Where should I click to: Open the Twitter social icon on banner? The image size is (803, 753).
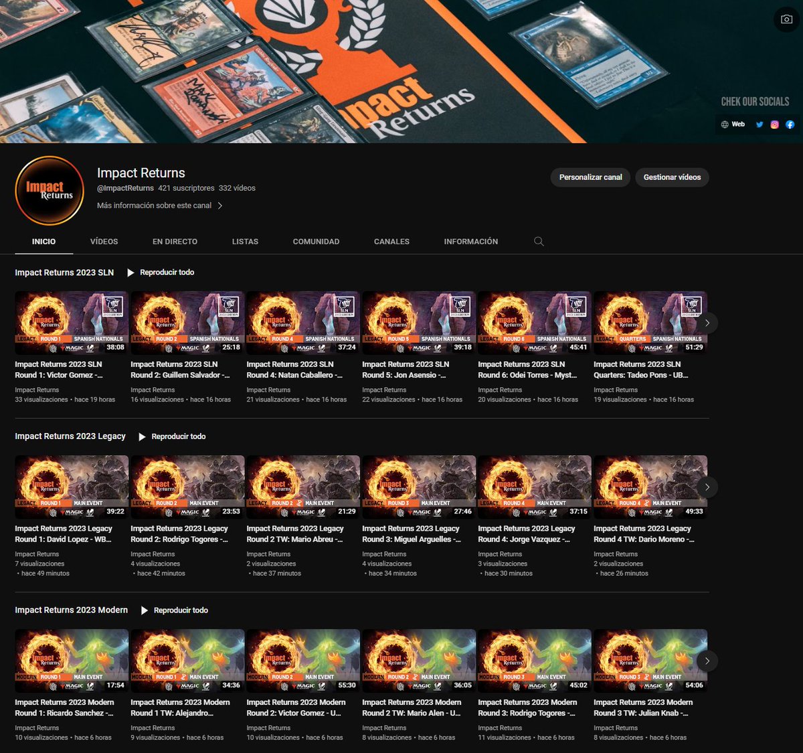[x=760, y=124]
